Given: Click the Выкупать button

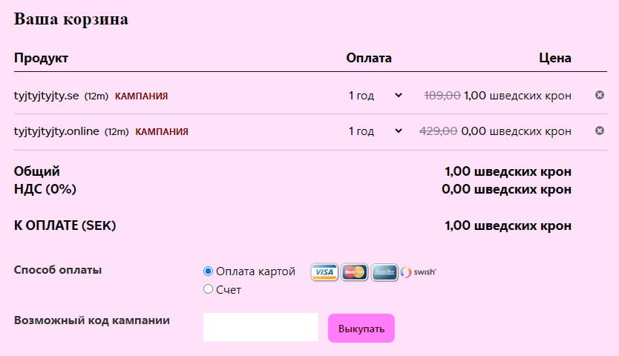Looking at the screenshot, I should pyautogui.click(x=361, y=329).
